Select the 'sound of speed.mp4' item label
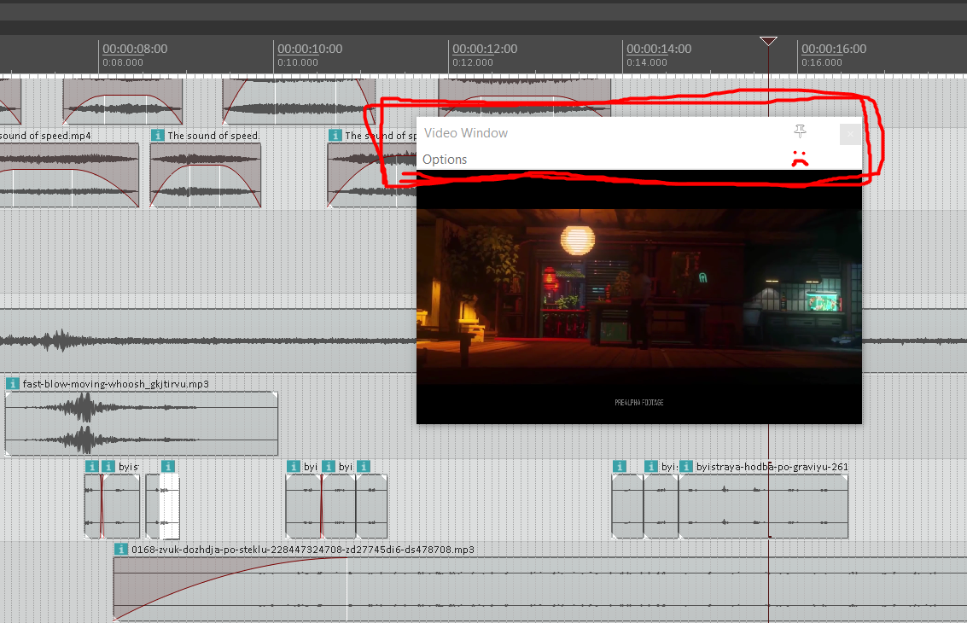 pos(45,136)
